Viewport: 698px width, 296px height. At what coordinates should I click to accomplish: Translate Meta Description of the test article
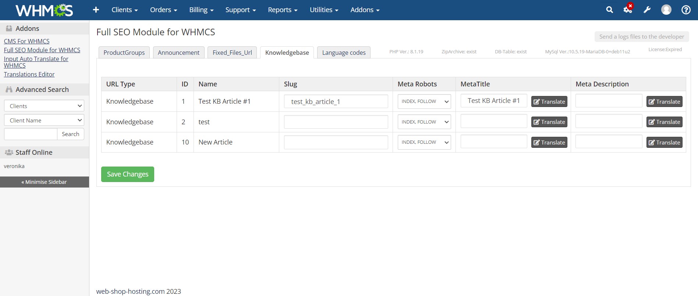point(664,122)
